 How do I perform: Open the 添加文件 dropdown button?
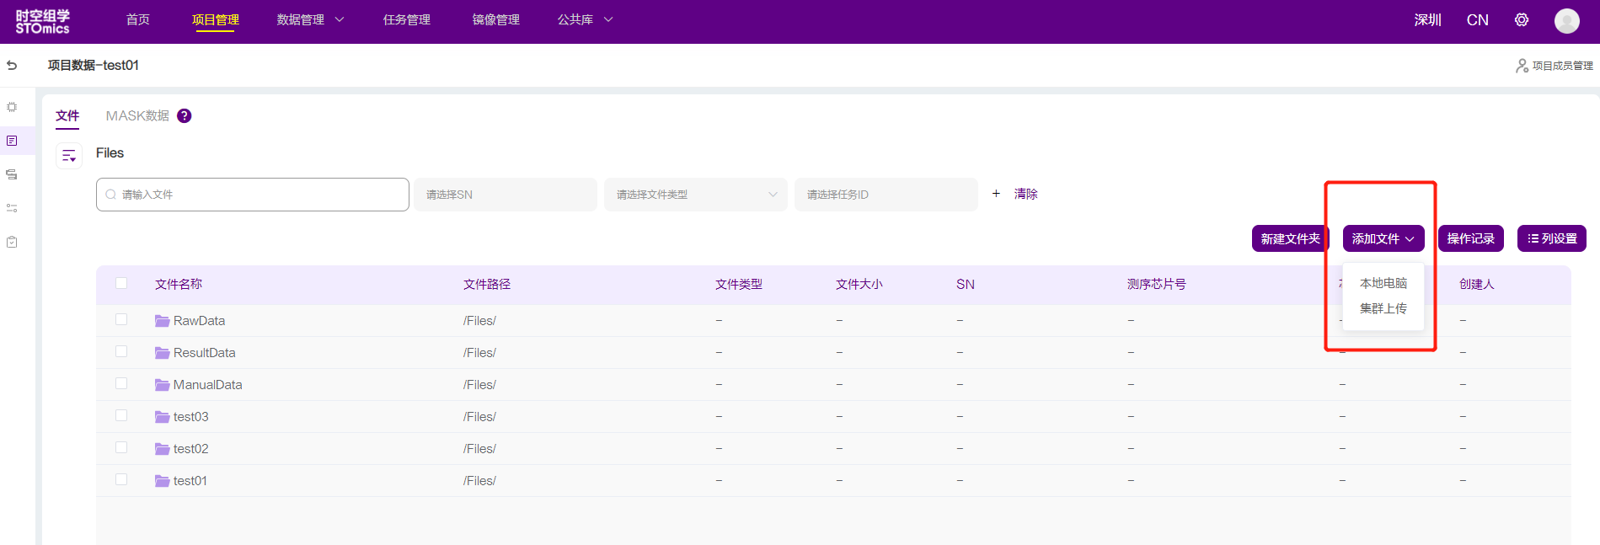pos(1383,238)
